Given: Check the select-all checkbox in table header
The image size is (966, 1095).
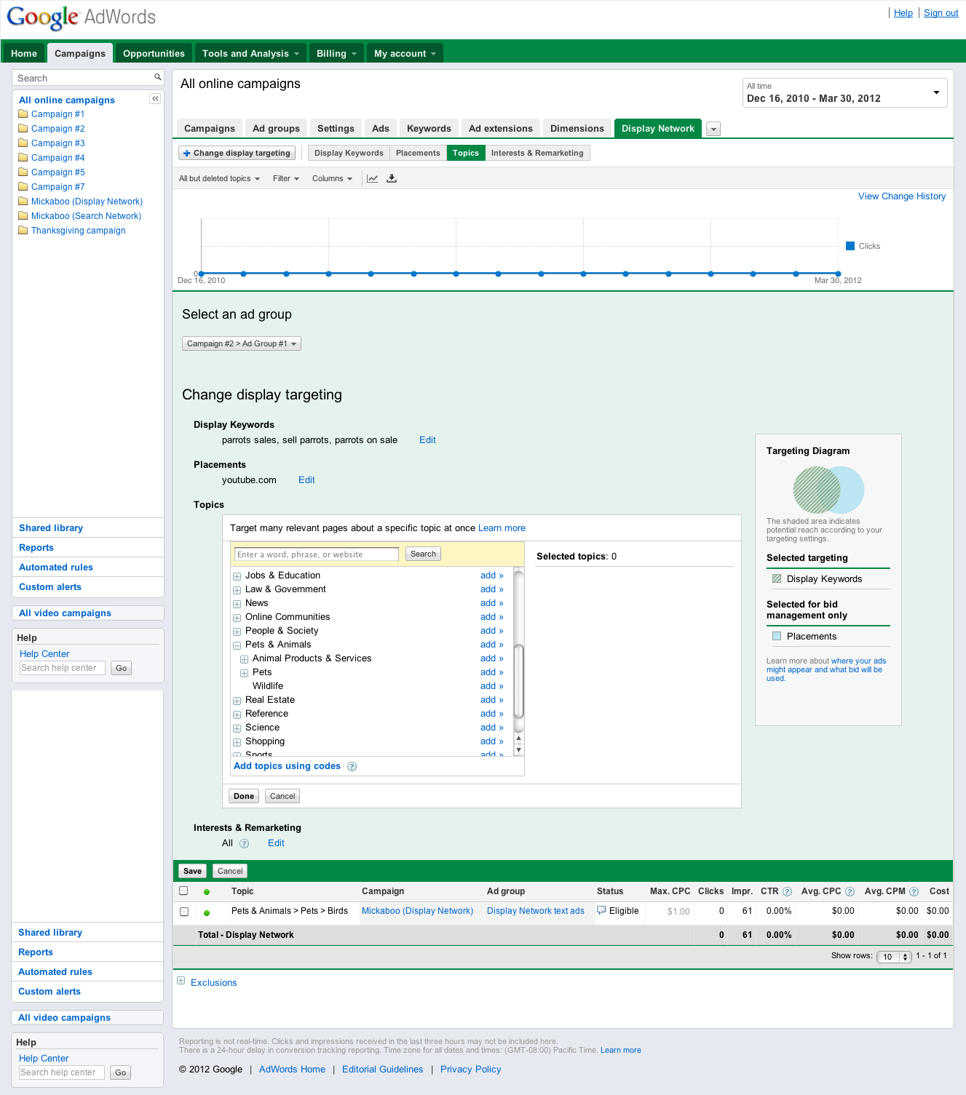Looking at the screenshot, I should tap(183, 891).
